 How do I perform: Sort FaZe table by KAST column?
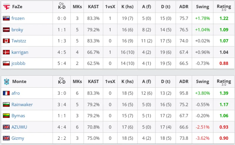coord(93,7)
